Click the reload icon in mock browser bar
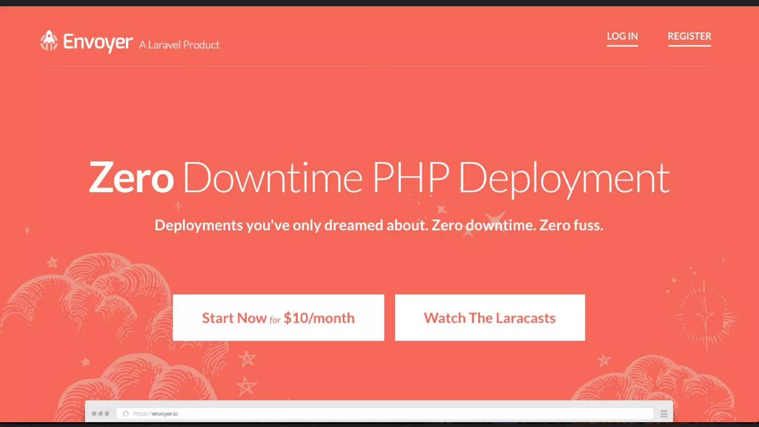Viewport: 759px width, 427px height. 126,414
